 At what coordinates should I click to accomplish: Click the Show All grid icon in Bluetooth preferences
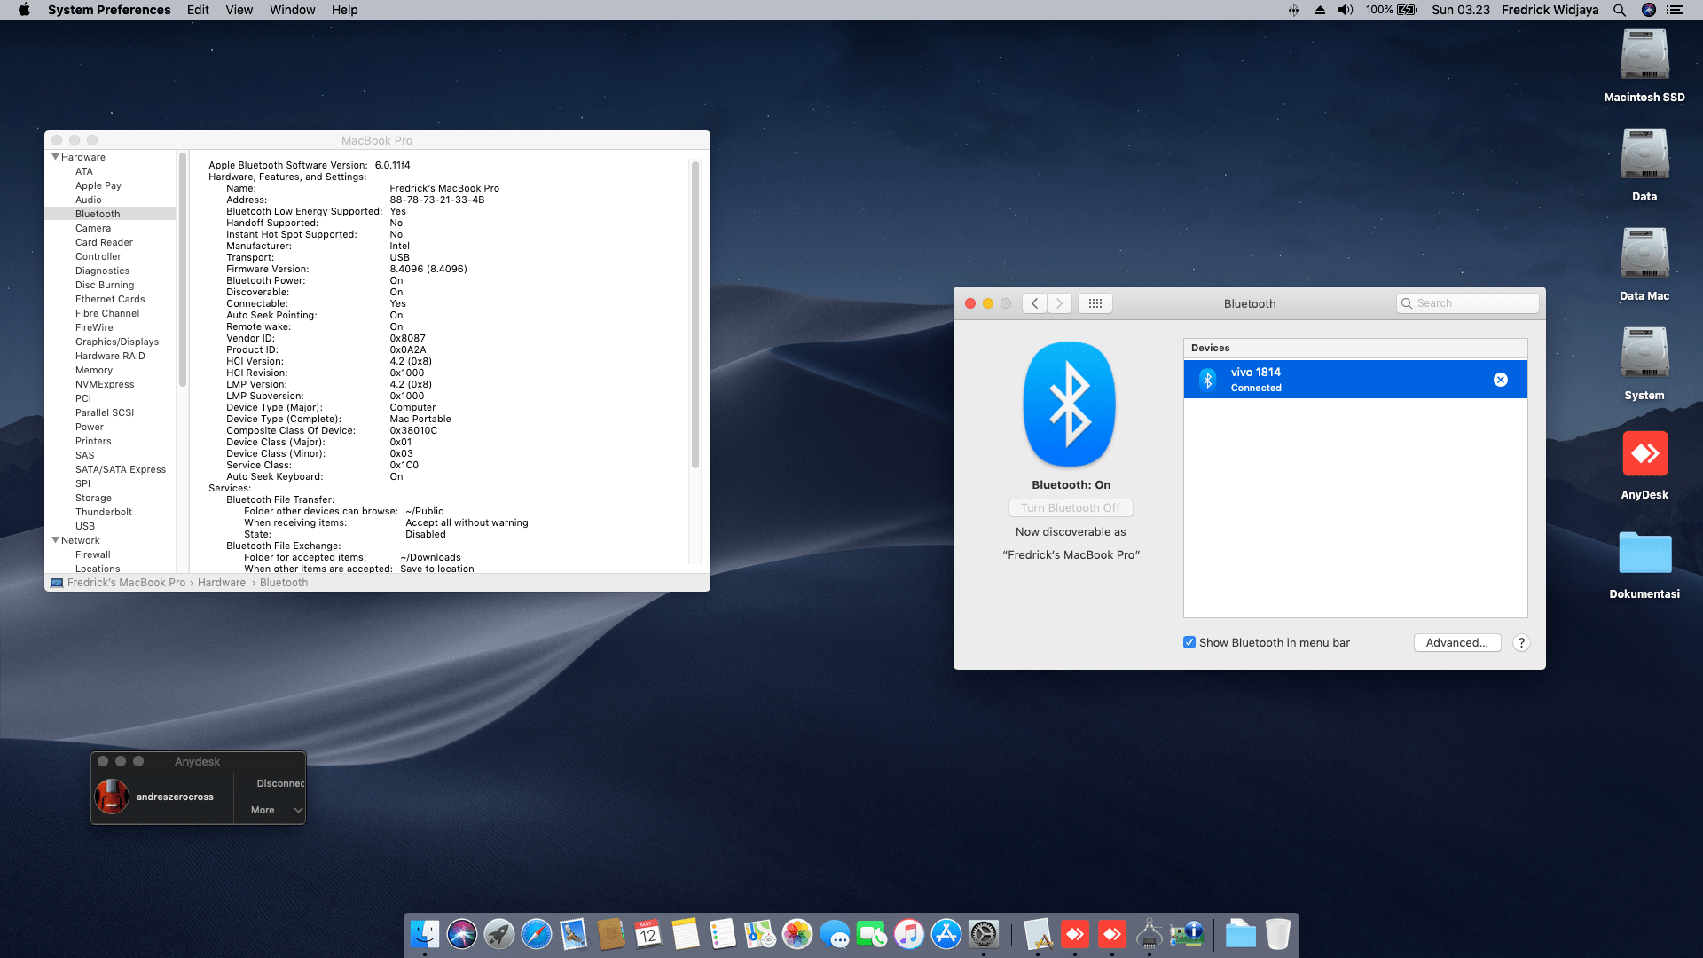click(1095, 302)
